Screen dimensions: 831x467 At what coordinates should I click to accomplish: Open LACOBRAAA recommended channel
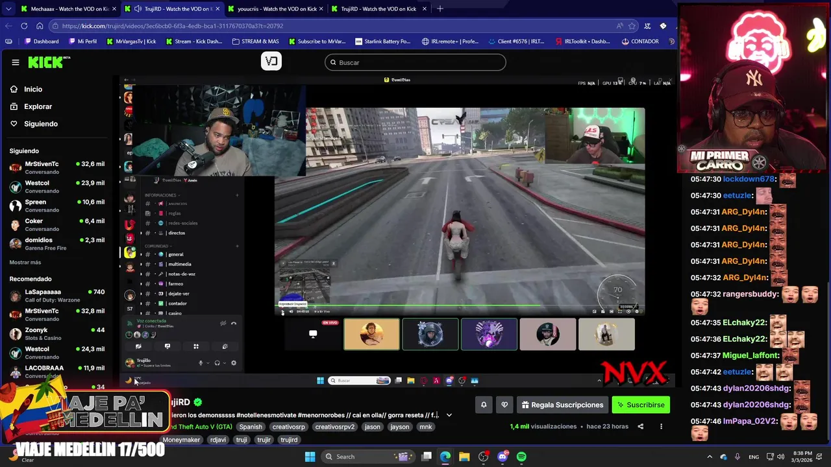coord(57,372)
